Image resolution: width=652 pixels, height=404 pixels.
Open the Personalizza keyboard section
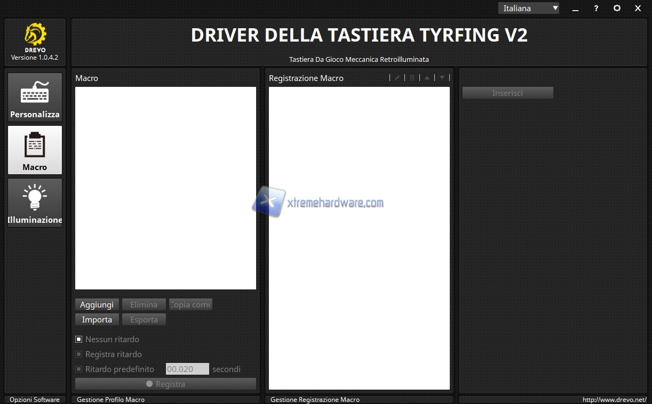tap(35, 97)
